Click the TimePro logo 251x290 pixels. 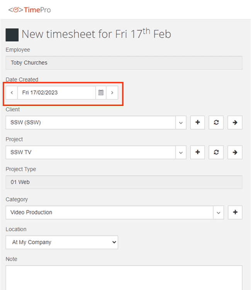click(29, 10)
